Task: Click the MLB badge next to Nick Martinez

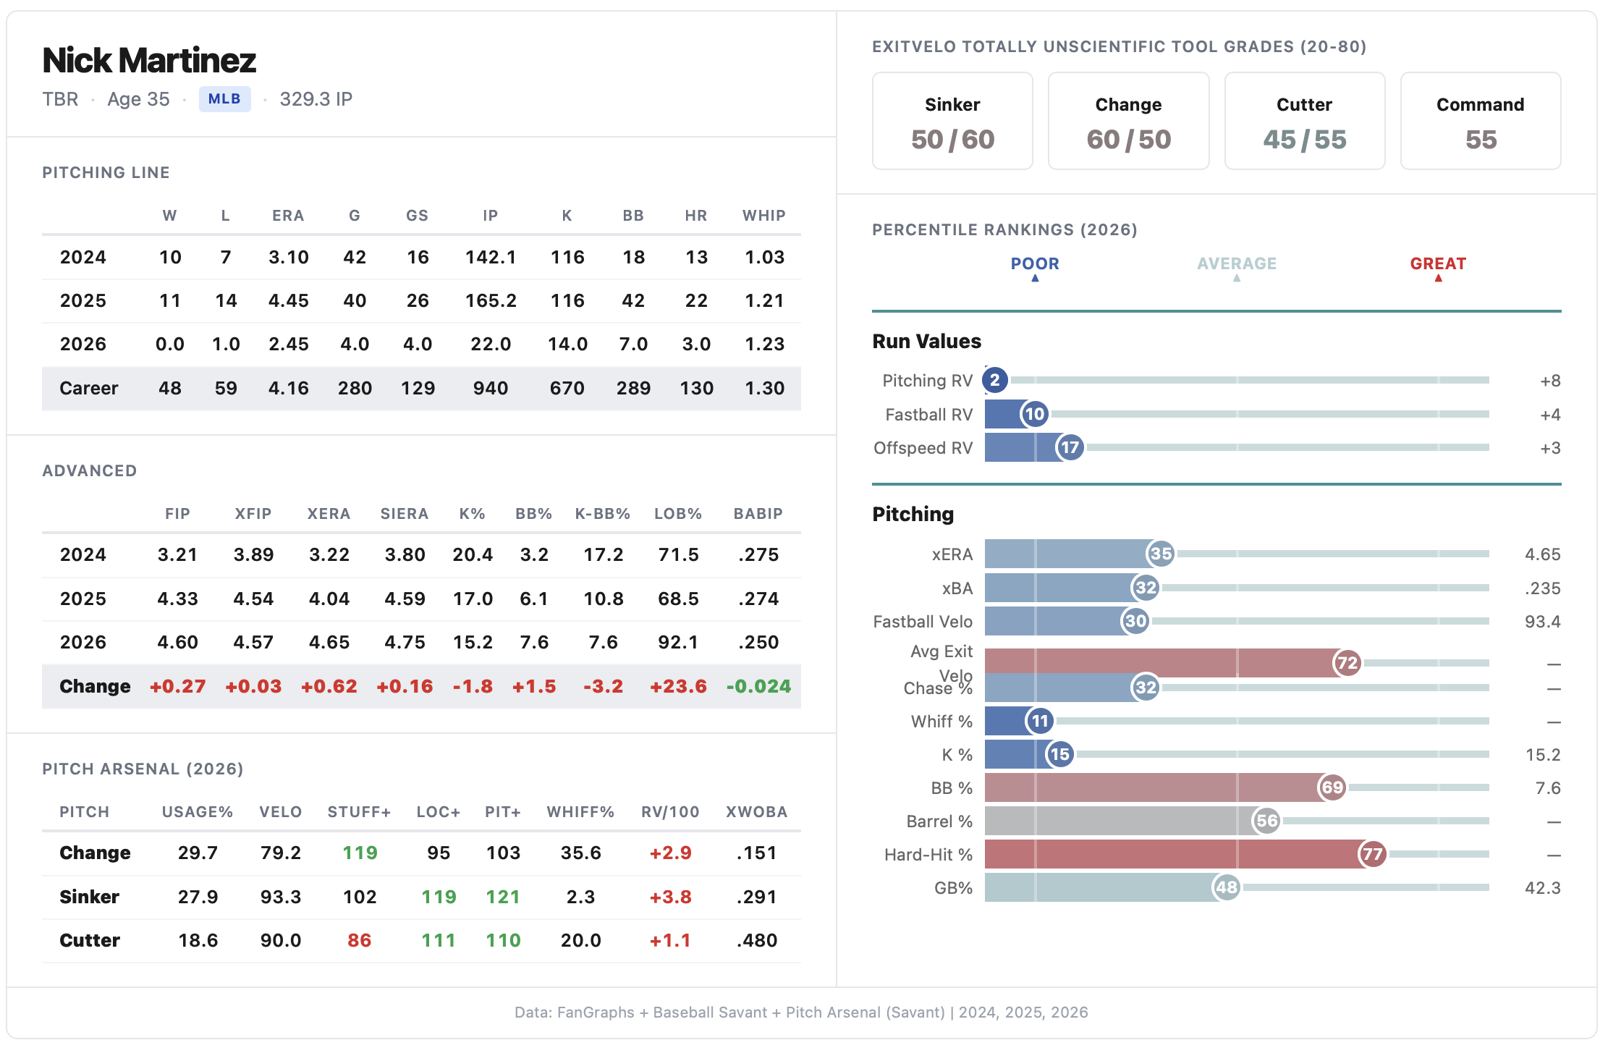Action: 225,98
